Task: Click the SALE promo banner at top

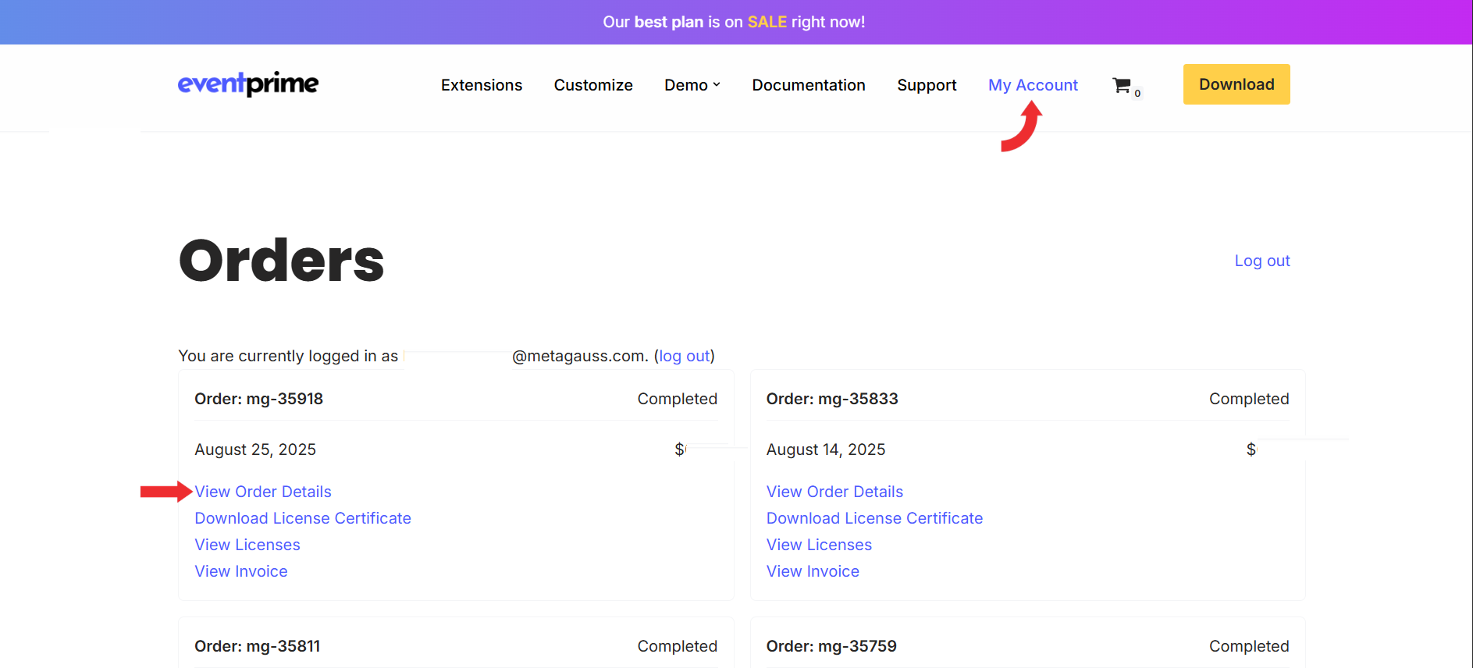Action: [734, 22]
